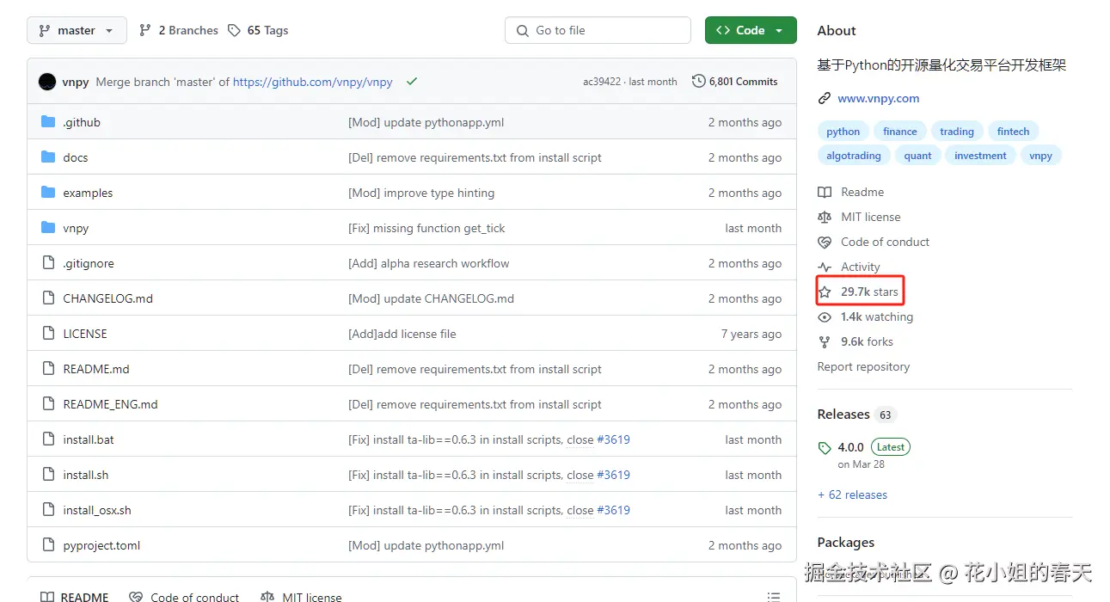Open the docs folder name
The height and width of the screenshot is (602, 1110).
click(x=76, y=157)
